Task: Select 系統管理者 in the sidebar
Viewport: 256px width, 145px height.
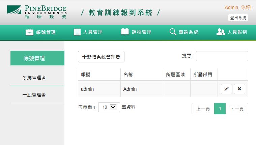Action: click(x=34, y=78)
